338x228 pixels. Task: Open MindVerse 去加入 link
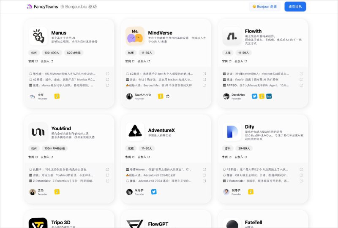tap(144, 61)
